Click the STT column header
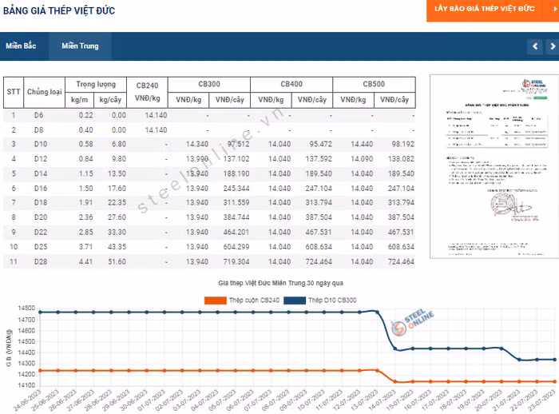559x414 pixels. tap(14, 92)
